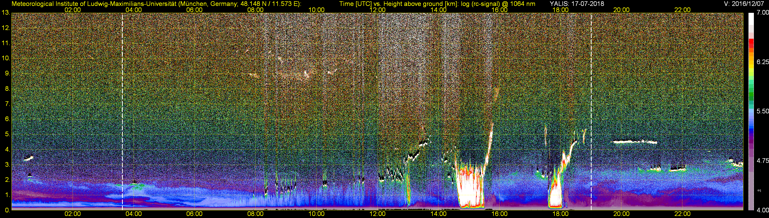The image size is (769, 218).
Task: Click the 12:00 label on the top time axis
Action: [377, 10]
